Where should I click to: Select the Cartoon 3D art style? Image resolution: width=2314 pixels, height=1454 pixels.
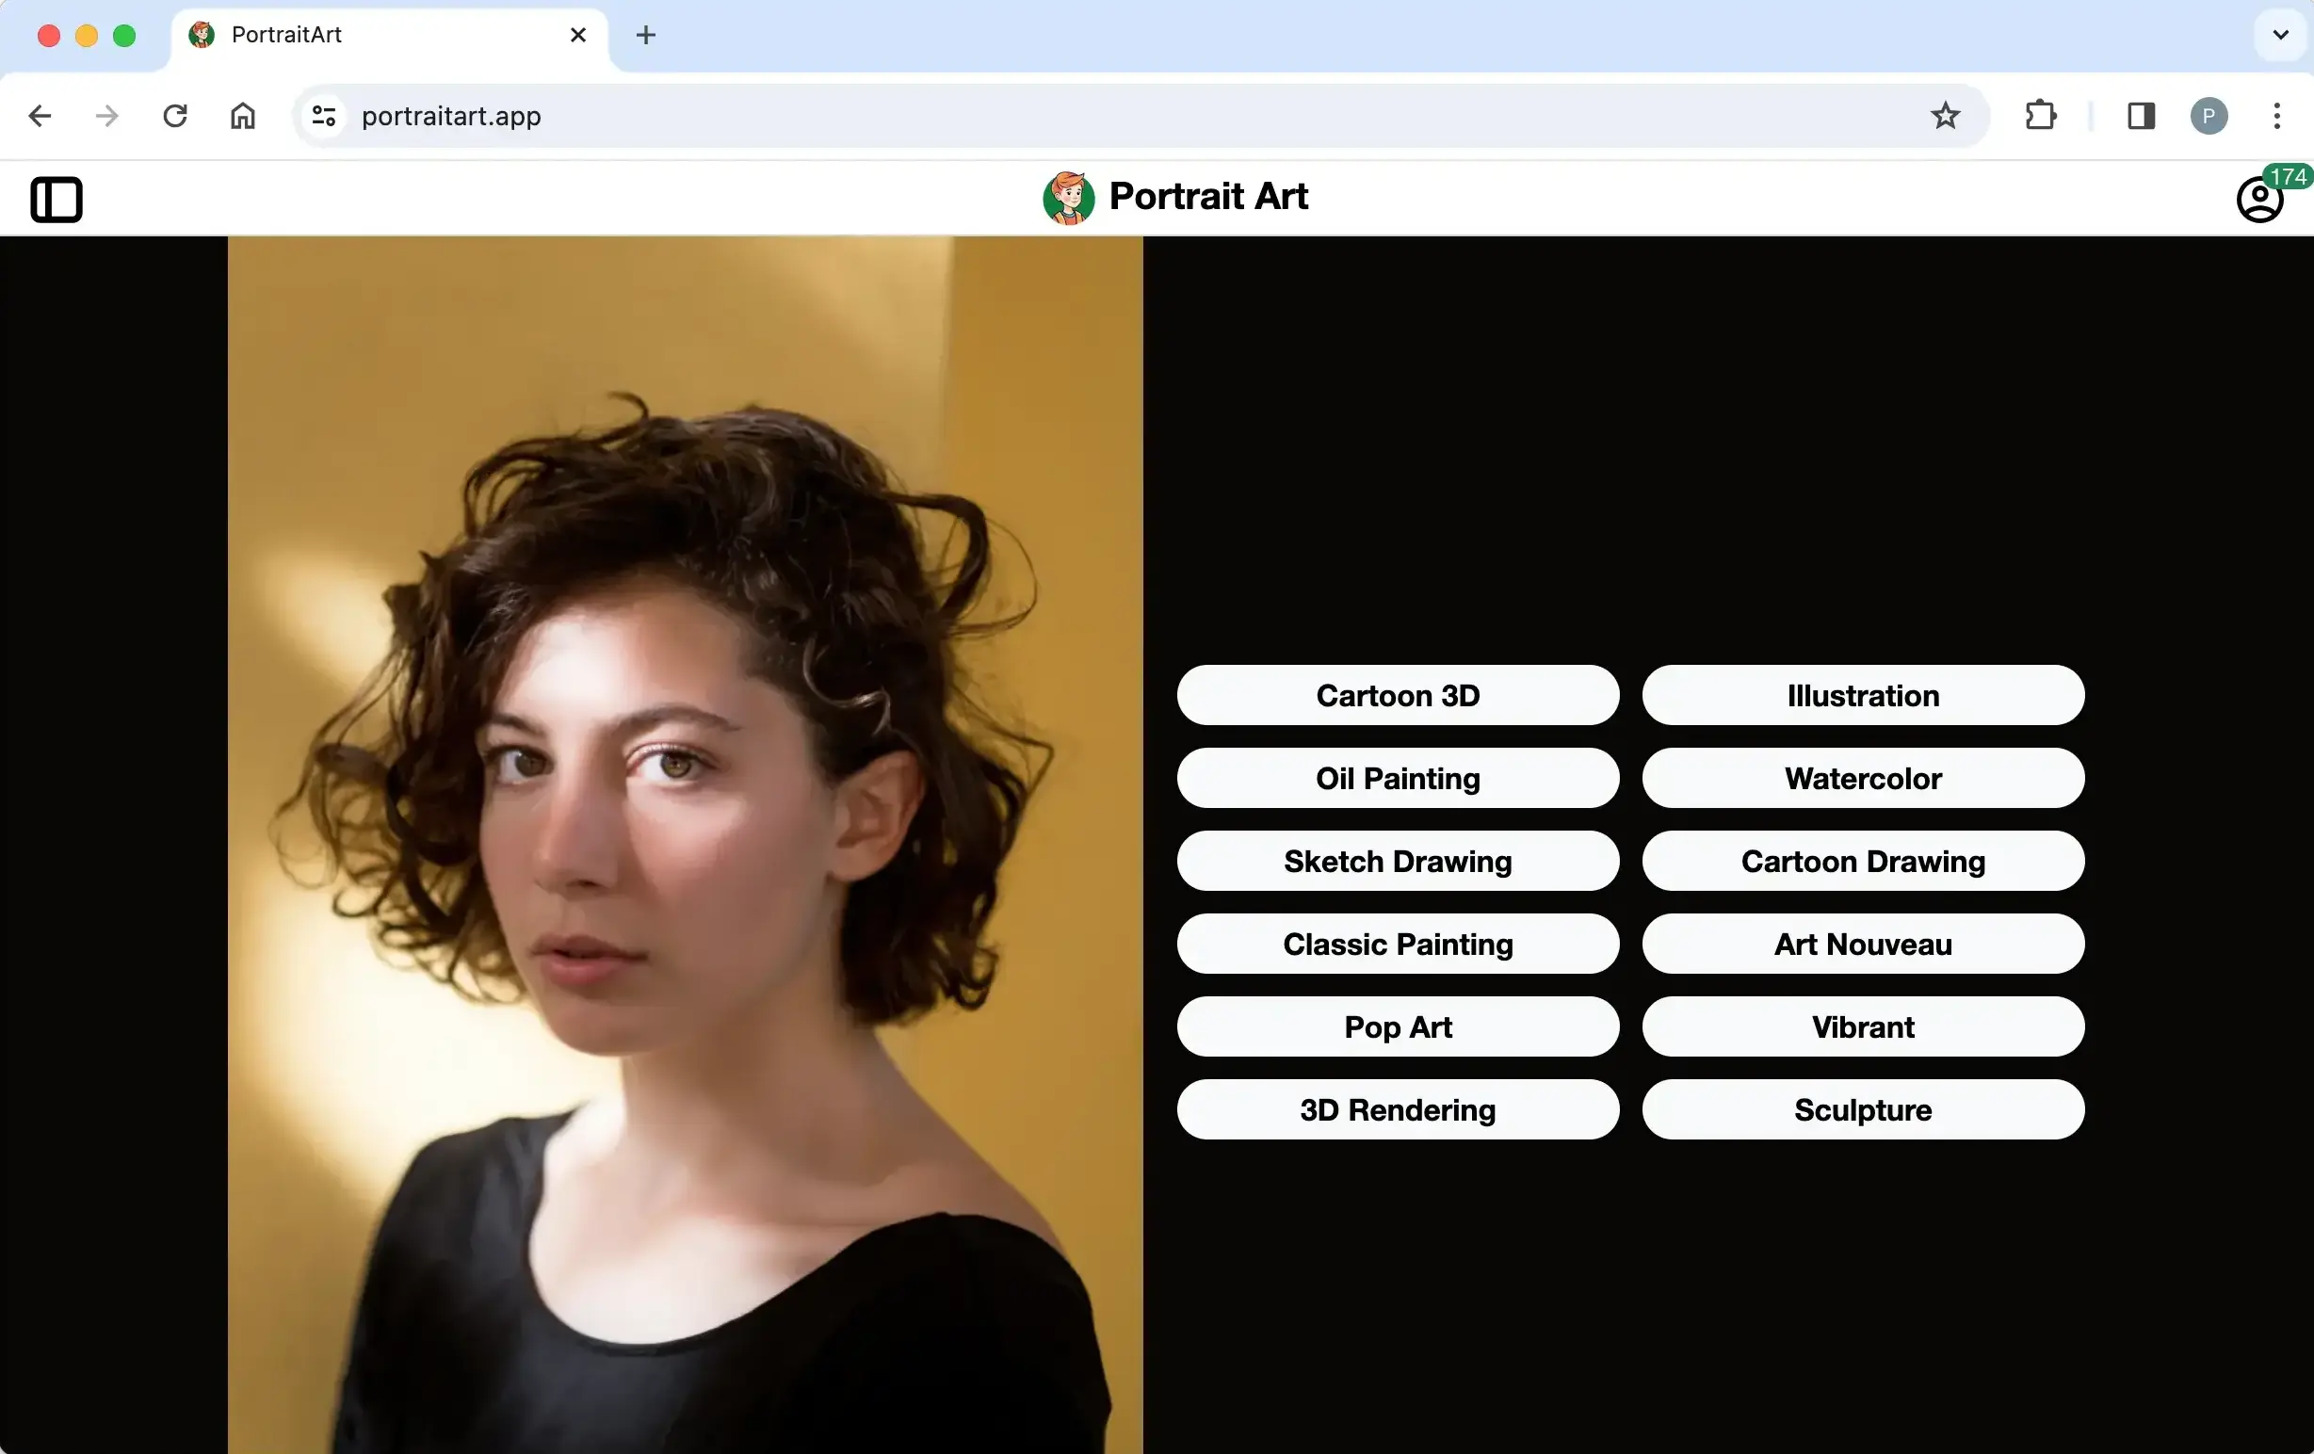(x=1397, y=695)
